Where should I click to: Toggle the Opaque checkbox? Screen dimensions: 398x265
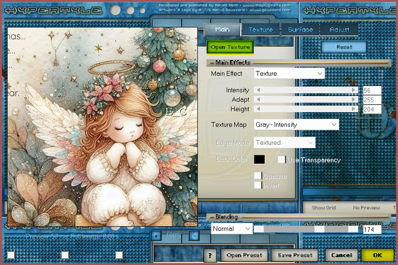[258, 176]
